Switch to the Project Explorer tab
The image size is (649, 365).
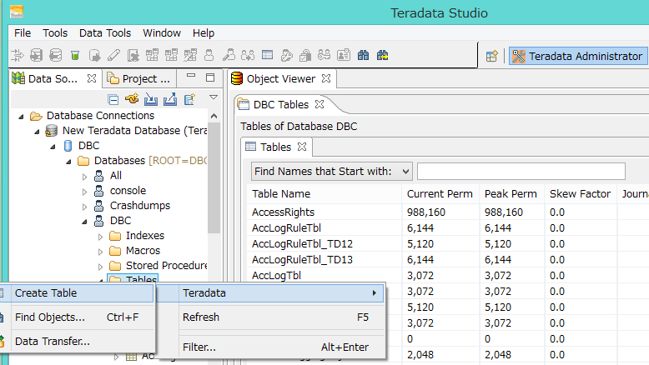click(x=138, y=78)
